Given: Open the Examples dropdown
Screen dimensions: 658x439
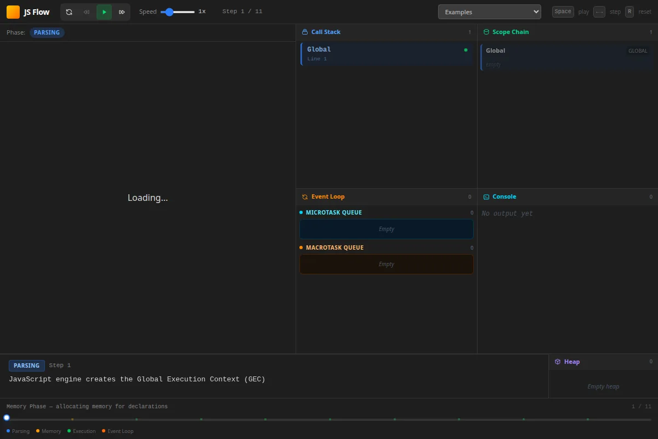Looking at the screenshot, I should (489, 12).
